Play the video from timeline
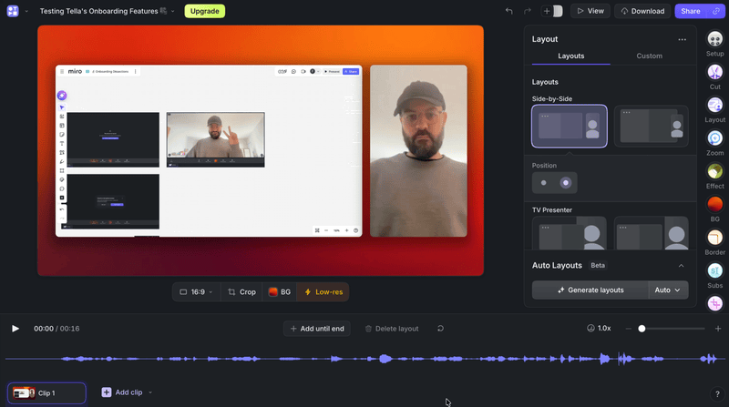Screen dimensions: 729x407 point(15,329)
